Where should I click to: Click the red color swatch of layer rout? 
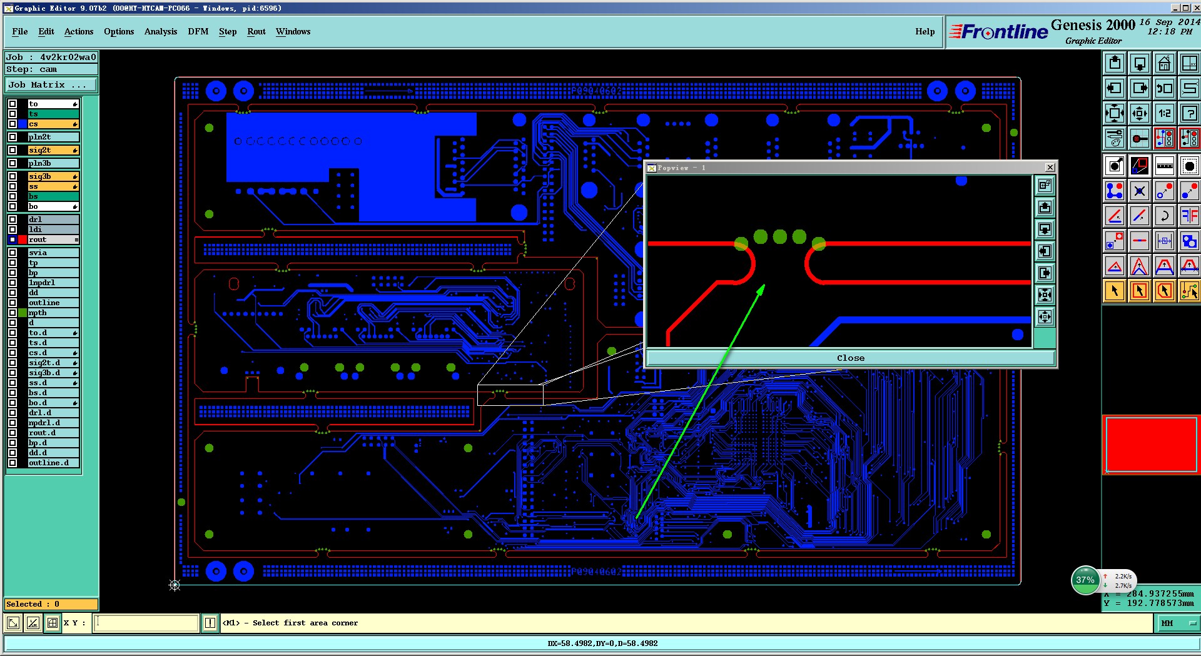23,240
